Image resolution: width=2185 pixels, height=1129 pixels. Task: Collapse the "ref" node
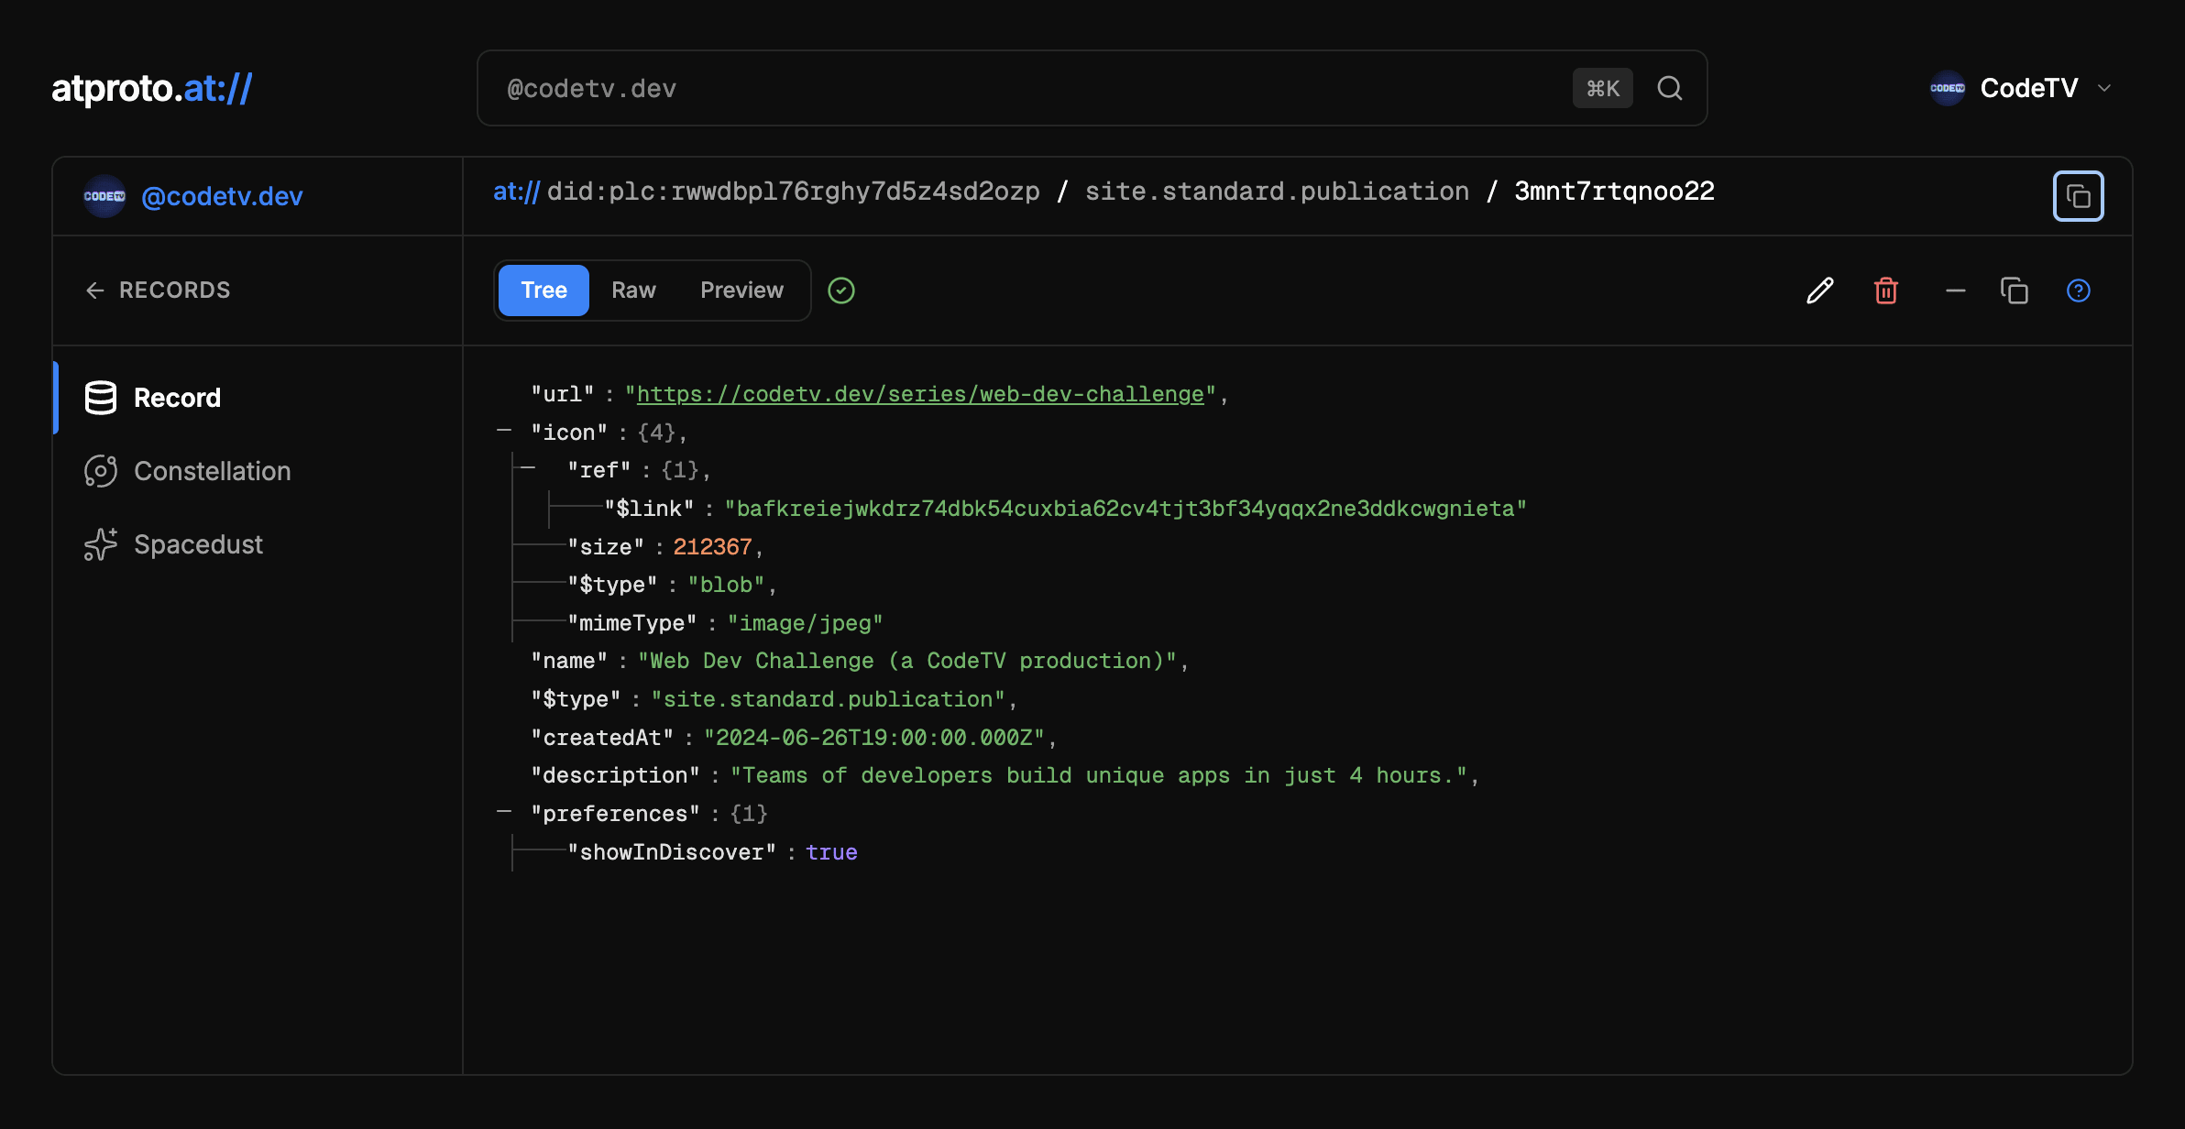[528, 468]
